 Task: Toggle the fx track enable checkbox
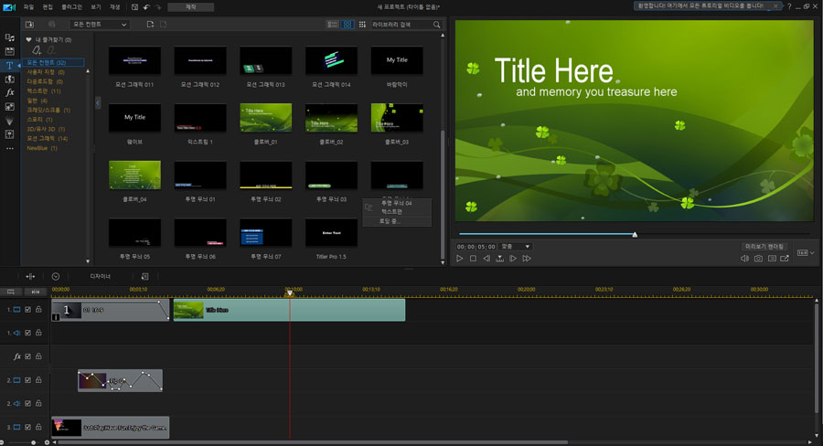[x=27, y=356]
